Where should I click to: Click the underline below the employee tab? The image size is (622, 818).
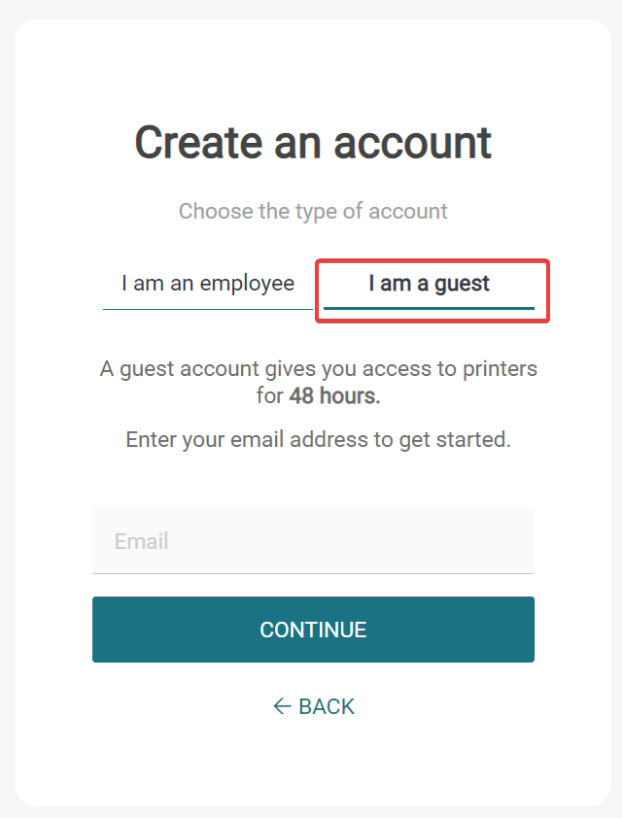coord(208,309)
